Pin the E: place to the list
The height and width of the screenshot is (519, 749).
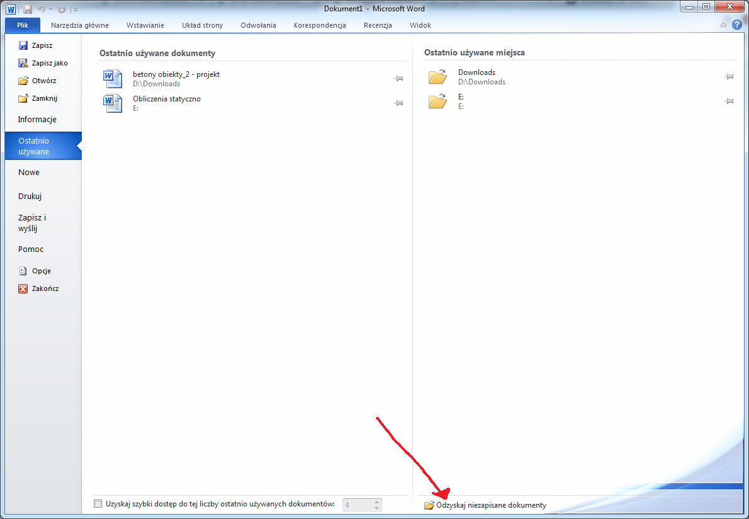click(729, 101)
